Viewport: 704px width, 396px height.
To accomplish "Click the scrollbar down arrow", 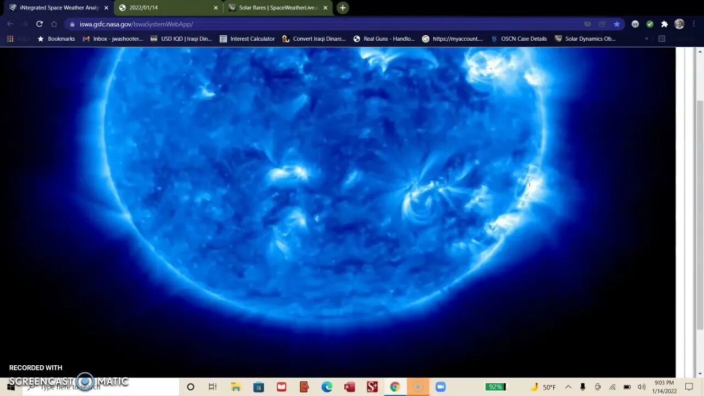I will tap(700, 374).
